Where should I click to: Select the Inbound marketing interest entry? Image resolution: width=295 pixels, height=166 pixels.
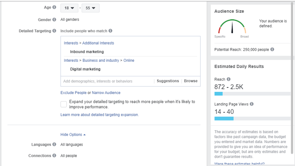tap(87, 52)
